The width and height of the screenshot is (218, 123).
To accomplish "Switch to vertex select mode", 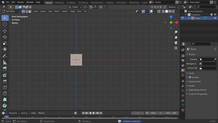I will click(23, 11).
